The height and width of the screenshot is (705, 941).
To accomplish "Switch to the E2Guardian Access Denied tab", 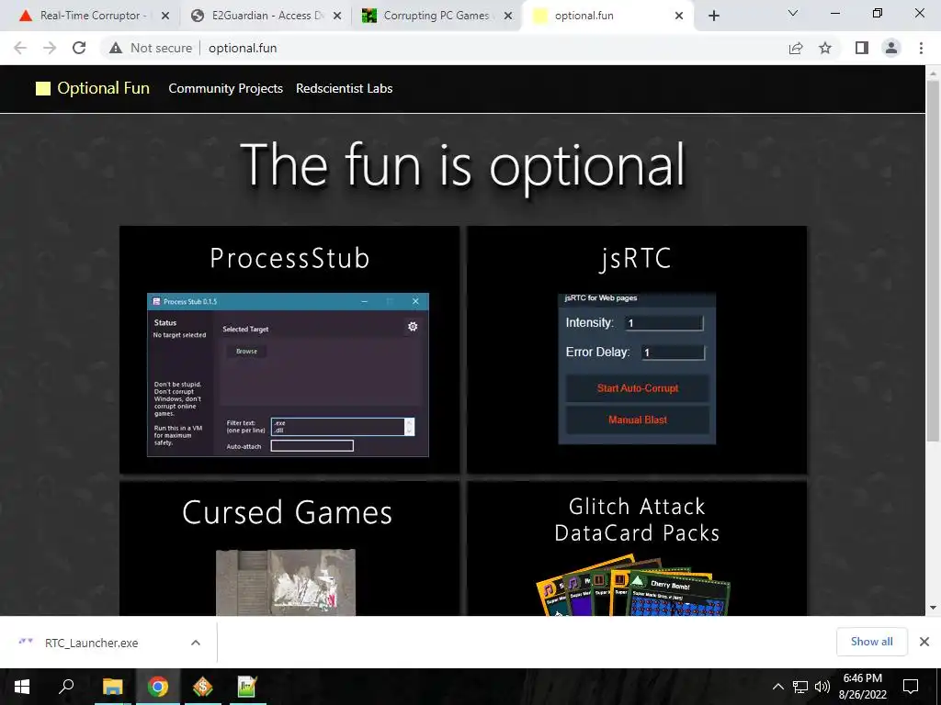I will [x=261, y=16].
